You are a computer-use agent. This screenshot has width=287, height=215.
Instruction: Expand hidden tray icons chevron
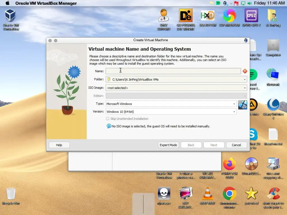[x=231, y=3]
